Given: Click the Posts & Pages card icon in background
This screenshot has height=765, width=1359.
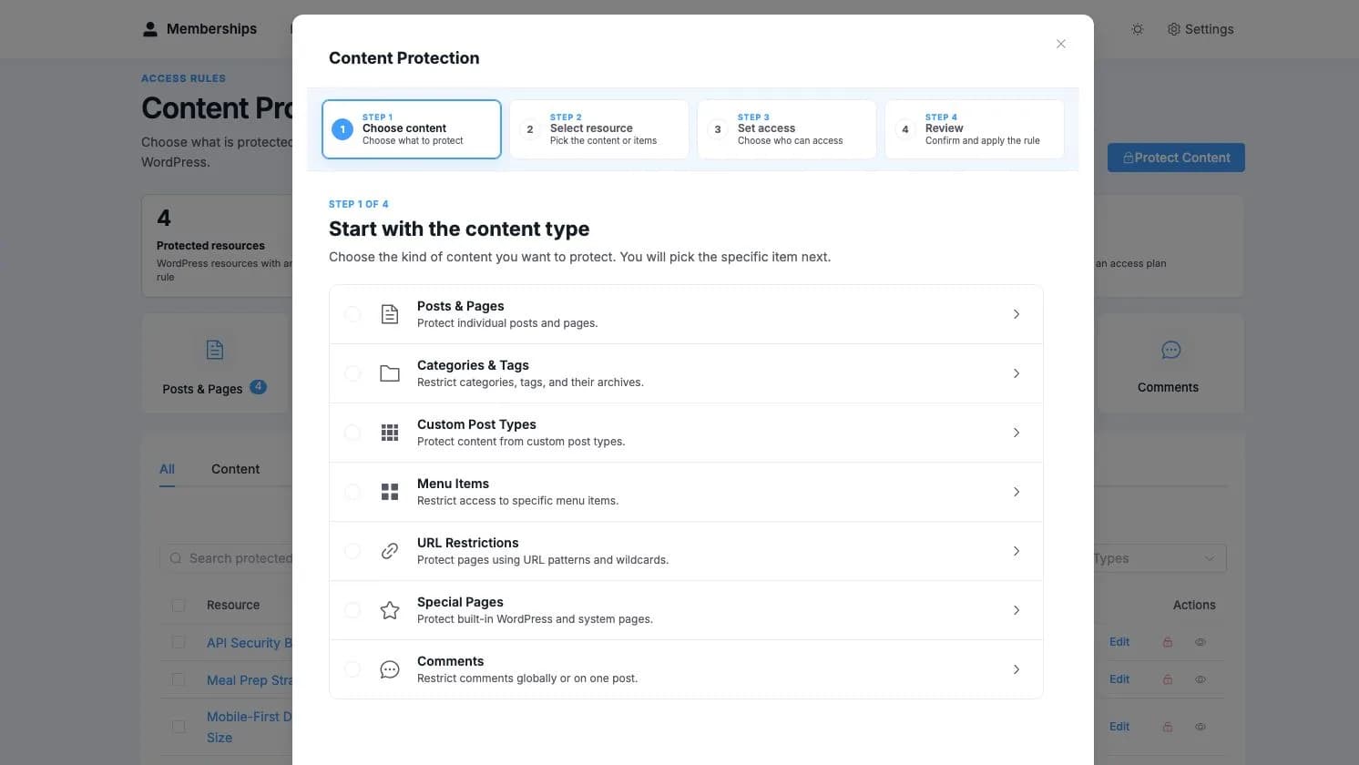Looking at the screenshot, I should [215, 350].
